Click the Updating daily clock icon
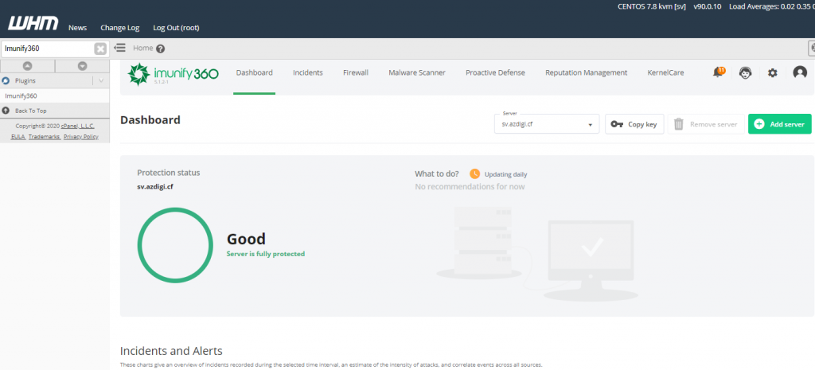This screenshot has height=370, width=815. 474,174
